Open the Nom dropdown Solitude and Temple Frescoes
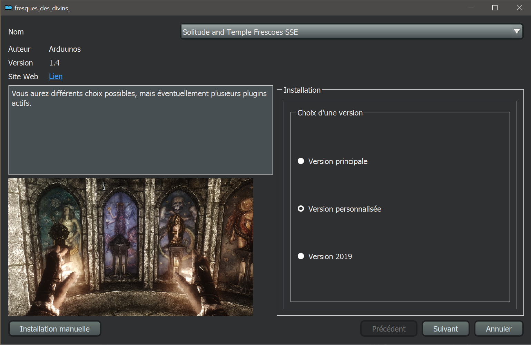531x345 pixels. click(x=352, y=32)
